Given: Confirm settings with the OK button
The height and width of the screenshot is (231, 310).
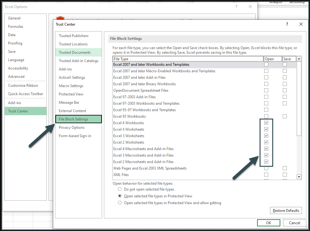Looking at the screenshot, I should pos(268,222).
